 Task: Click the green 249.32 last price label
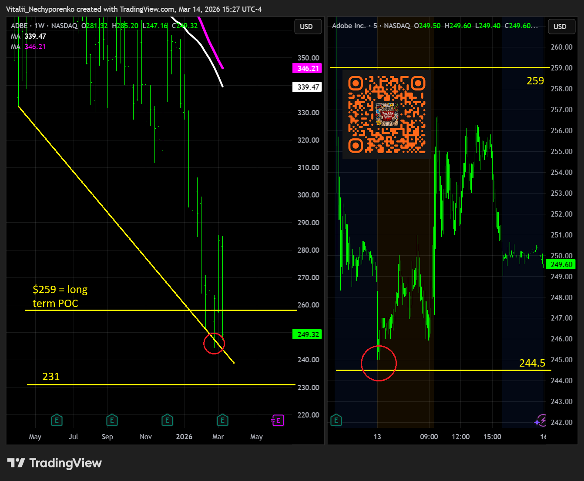(x=307, y=334)
